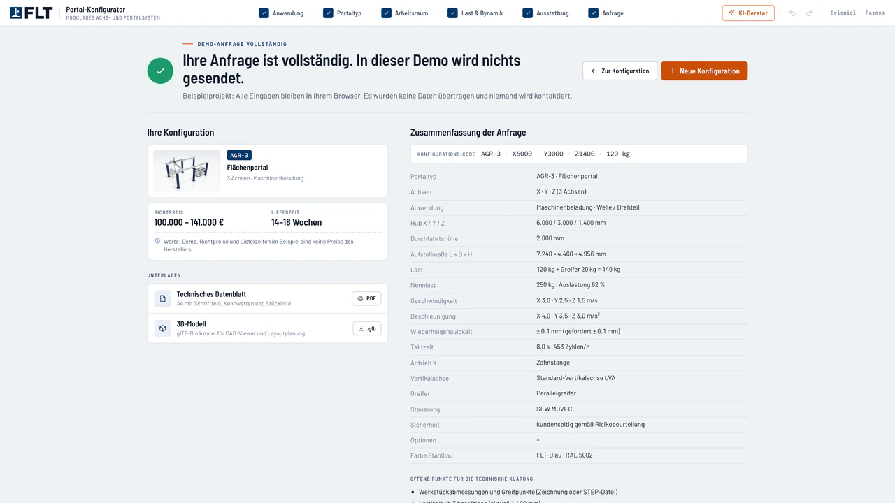Click the Parallelgreifer value
This screenshot has width=895, height=503.
pos(557,393)
